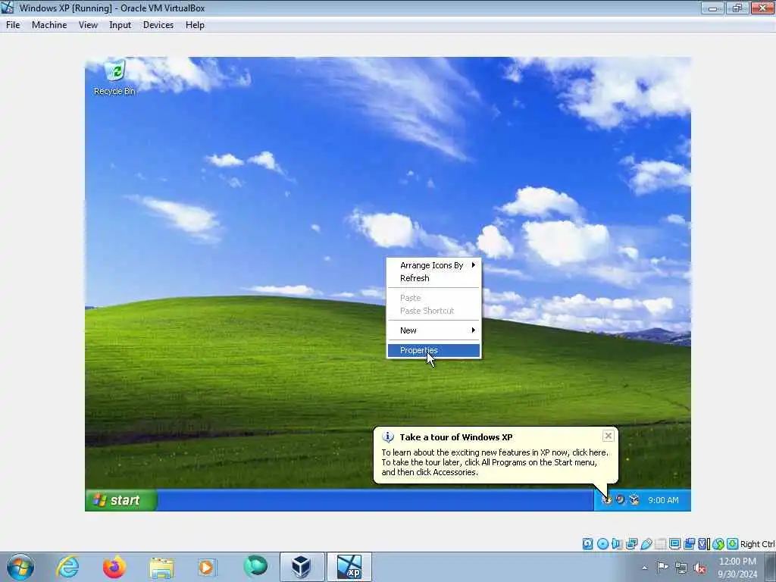Click the Show desktop strip on host taskbar
This screenshot has width=776, height=582.
[x=771, y=568]
